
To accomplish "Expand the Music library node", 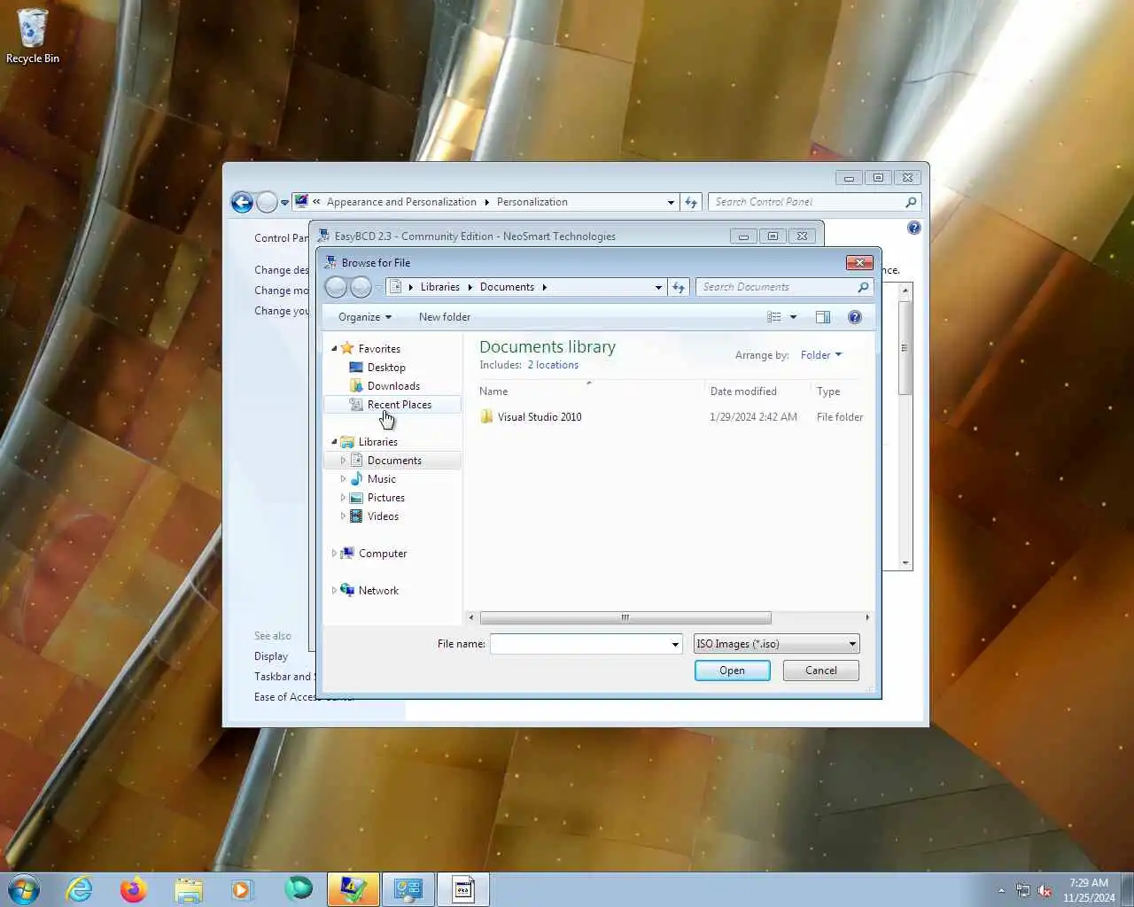I will pos(343,479).
